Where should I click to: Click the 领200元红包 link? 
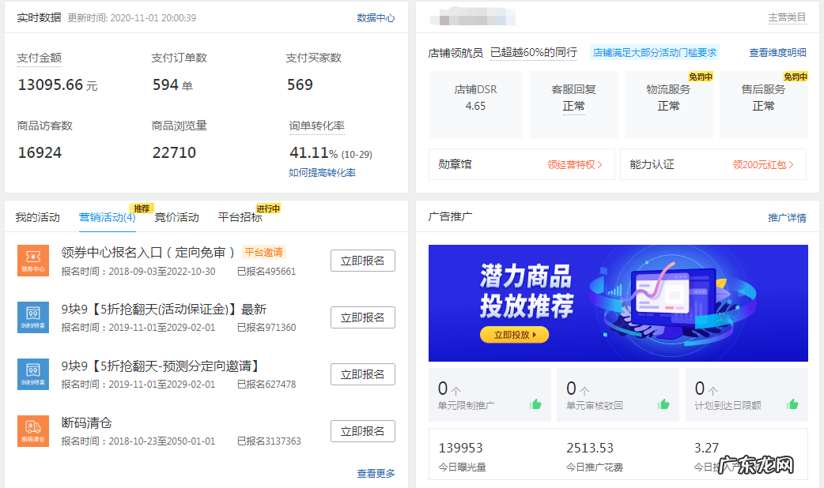tap(765, 163)
